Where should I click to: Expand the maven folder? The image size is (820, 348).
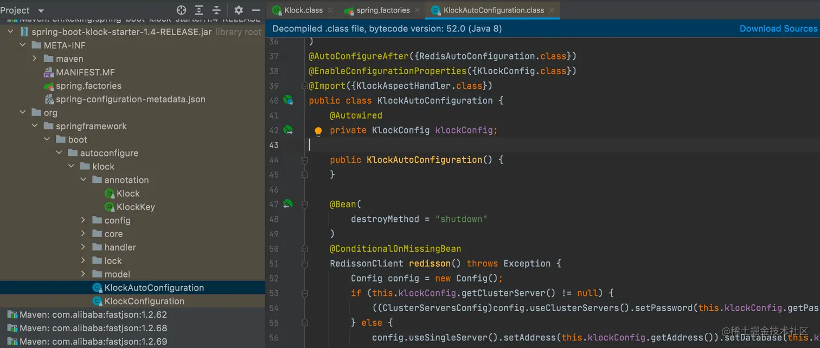(35, 58)
